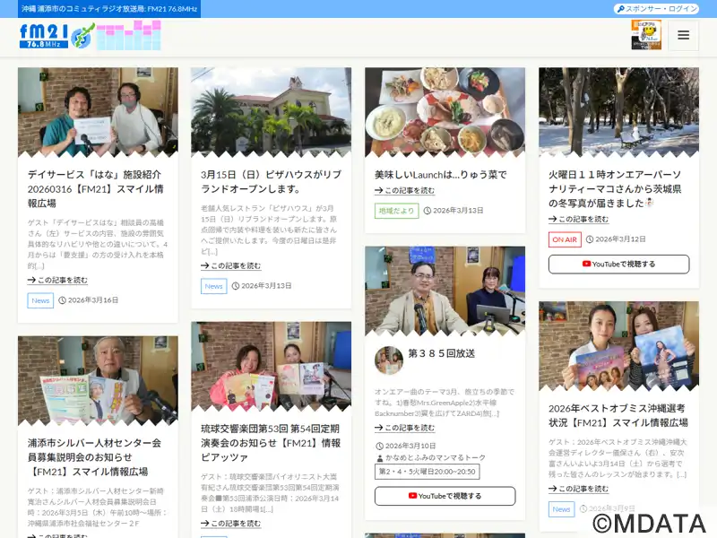Open the food dishes photo thumbnail
This screenshot has height=538, width=717.
(x=445, y=112)
